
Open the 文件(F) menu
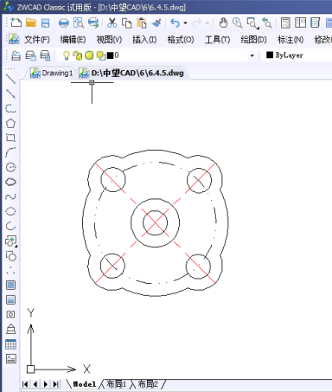37,40
